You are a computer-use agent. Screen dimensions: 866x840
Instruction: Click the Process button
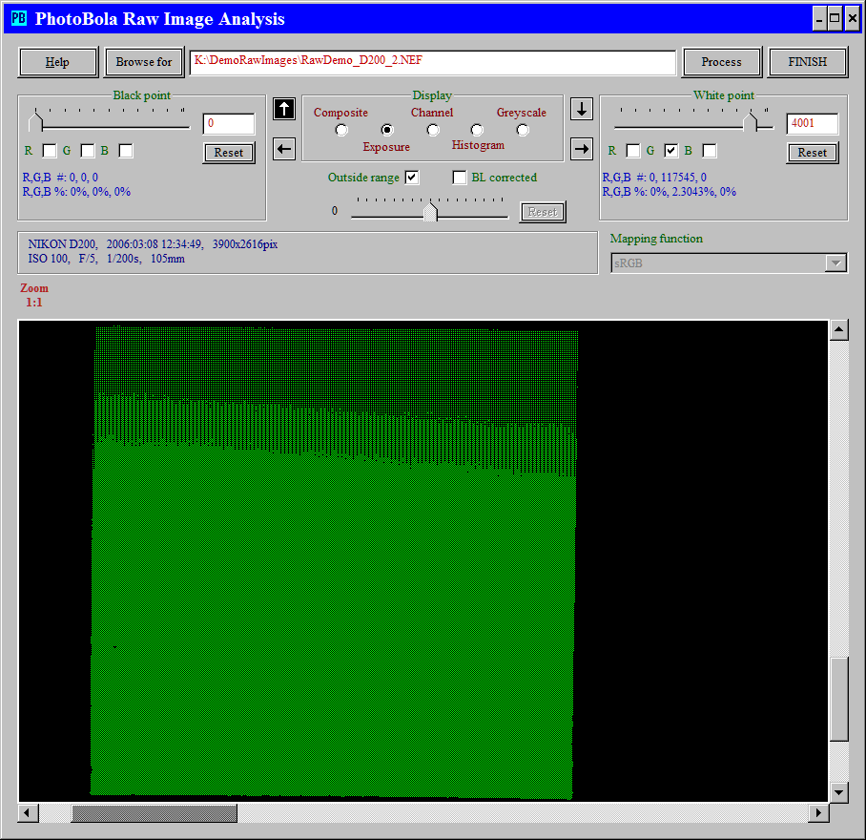pos(721,62)
